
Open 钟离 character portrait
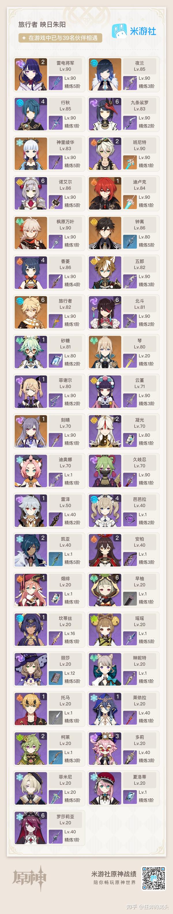click(x=105, y=233)
